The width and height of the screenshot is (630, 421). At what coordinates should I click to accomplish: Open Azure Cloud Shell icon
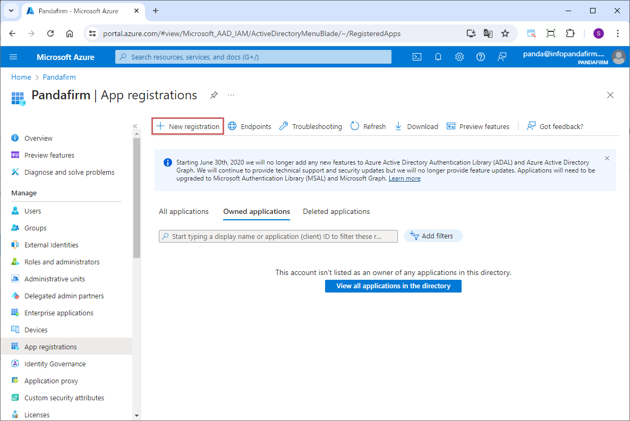pos(417,57)
